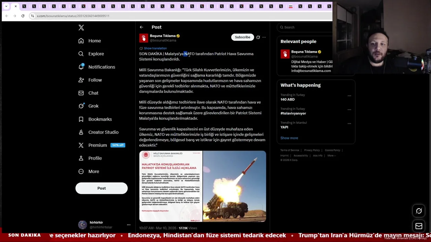The image size is (431, 242).
Task: Click Relevant people avatar of Boşuna Tıklama
Action: pos(285,54)
